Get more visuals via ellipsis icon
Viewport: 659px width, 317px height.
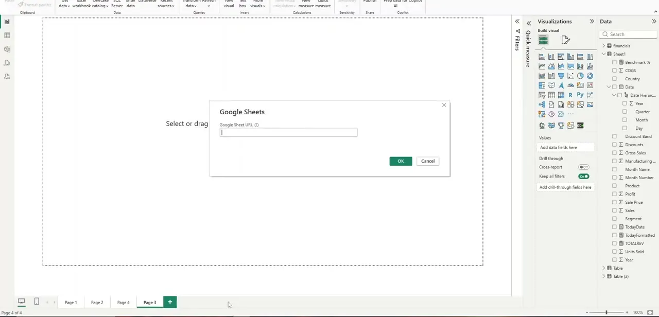pos(570,114)
